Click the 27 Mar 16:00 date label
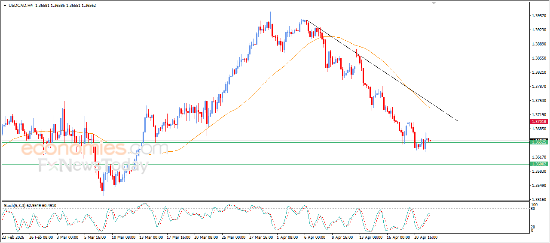550x243 pixels. (x=260, y=237)
